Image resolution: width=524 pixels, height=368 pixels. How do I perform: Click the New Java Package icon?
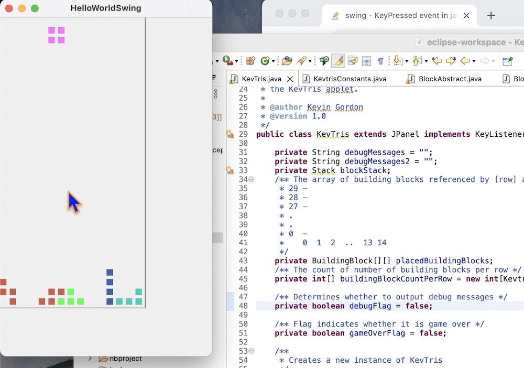250,61
